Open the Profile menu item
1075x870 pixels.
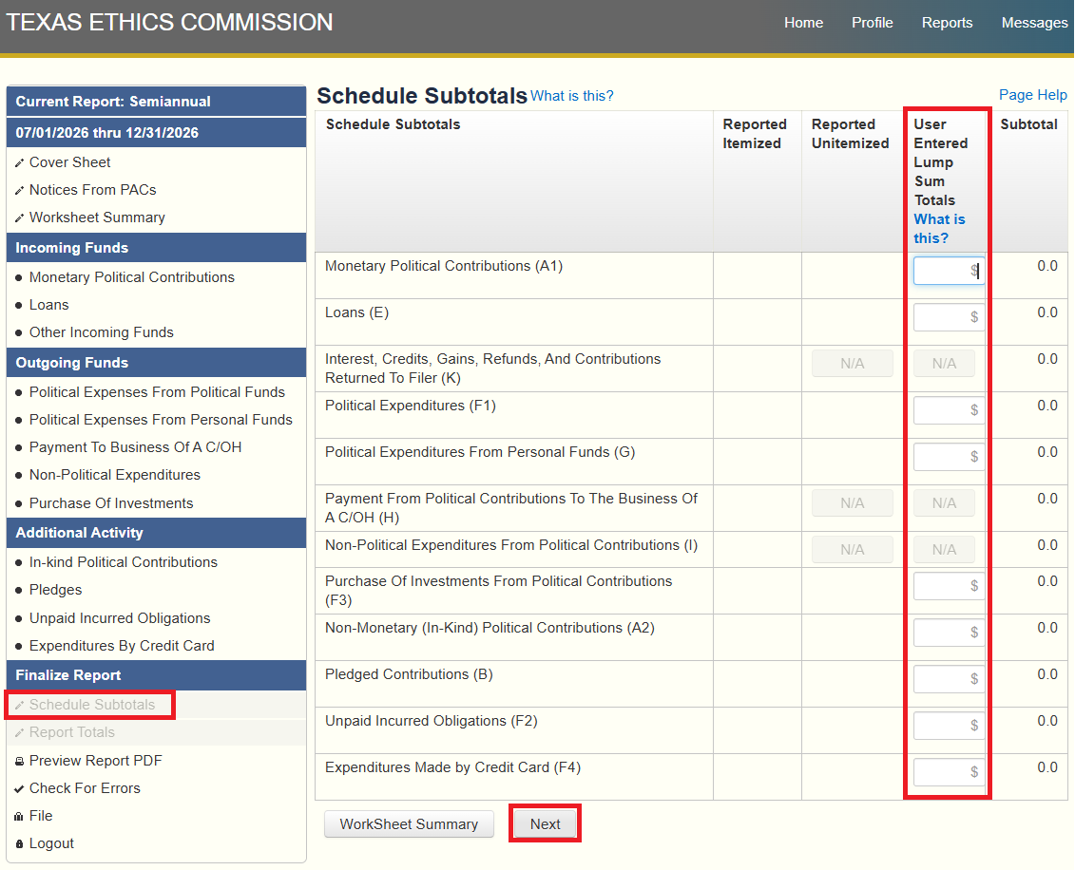pyautogui.click(x=872, y=23)
